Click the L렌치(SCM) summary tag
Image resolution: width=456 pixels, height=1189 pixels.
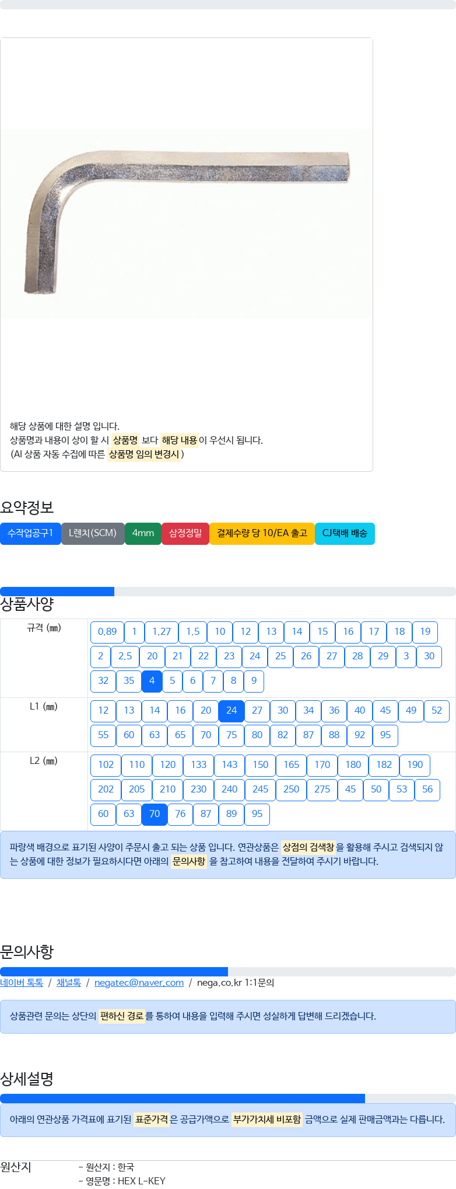[x=93, y=533]
